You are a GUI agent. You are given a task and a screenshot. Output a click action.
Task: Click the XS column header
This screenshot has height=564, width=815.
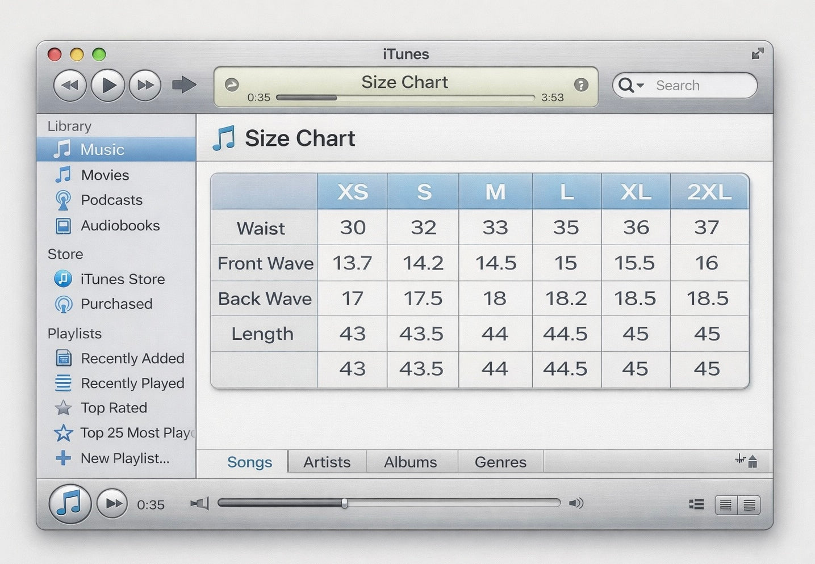[353, 192]
